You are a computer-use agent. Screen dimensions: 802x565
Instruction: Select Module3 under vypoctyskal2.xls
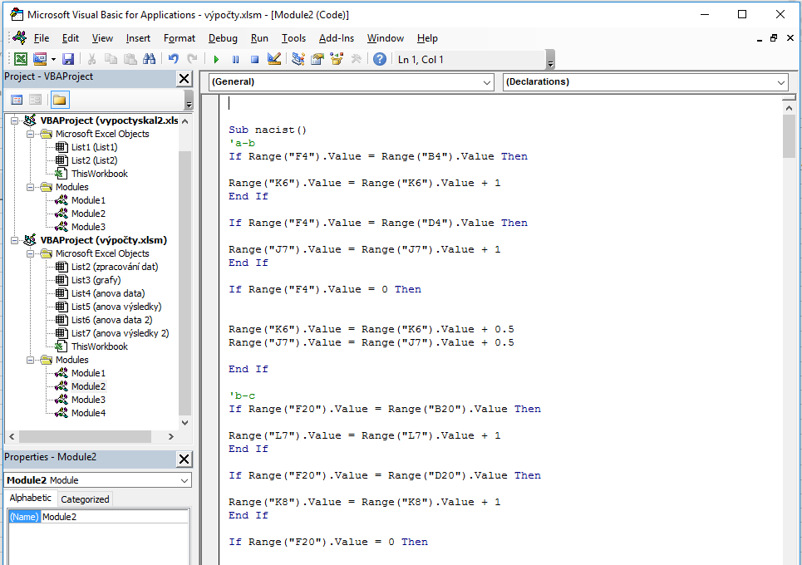tap(88, 227)
